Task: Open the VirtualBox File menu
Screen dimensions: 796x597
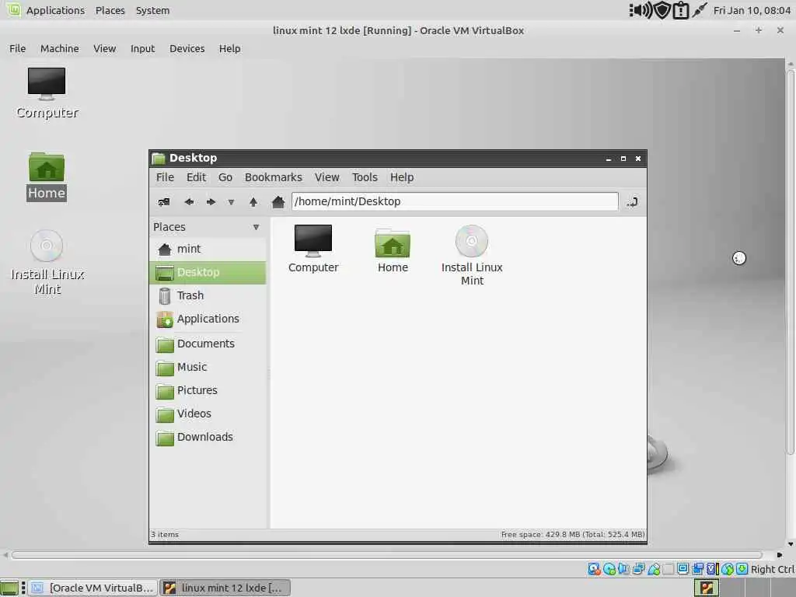Action: tap(17, 49)
